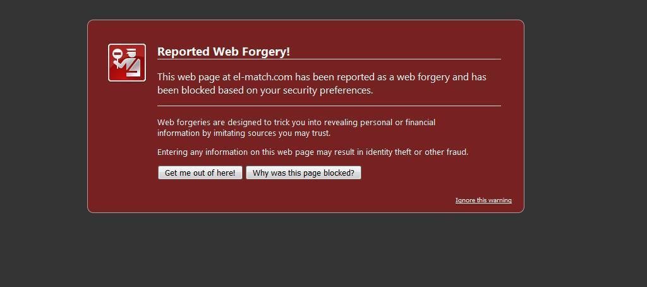
Task: Click the separator line above the forgery description
Action: (x=329, y=106)
